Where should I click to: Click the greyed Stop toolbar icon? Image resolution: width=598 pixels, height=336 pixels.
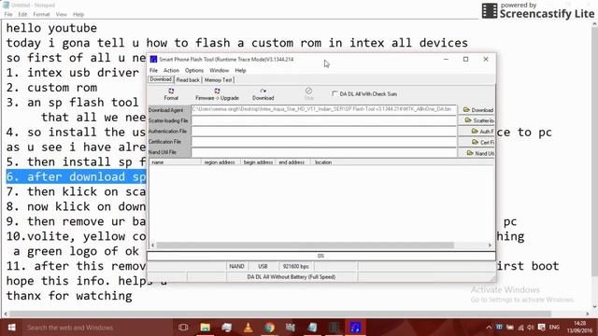pyautogui.click(x=309, y=93)
